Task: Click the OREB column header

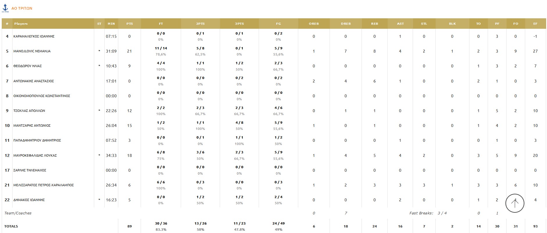Action: point(314,24)
